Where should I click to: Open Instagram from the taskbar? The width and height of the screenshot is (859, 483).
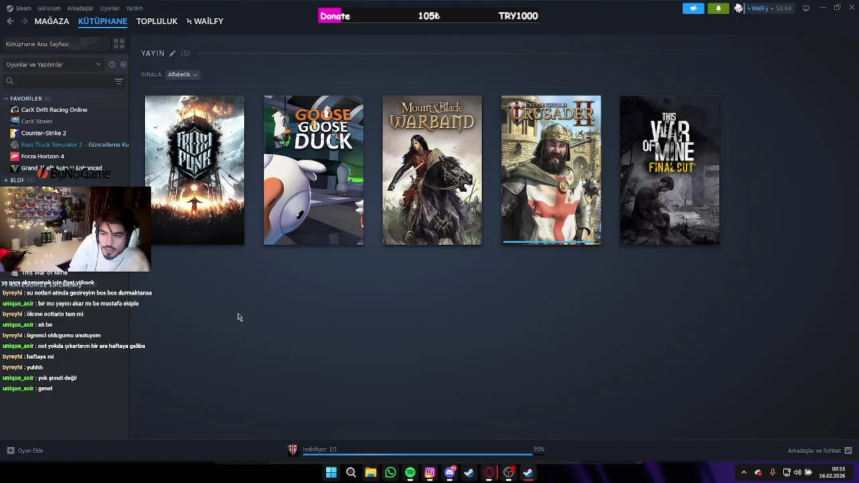(x=430, y=473)
